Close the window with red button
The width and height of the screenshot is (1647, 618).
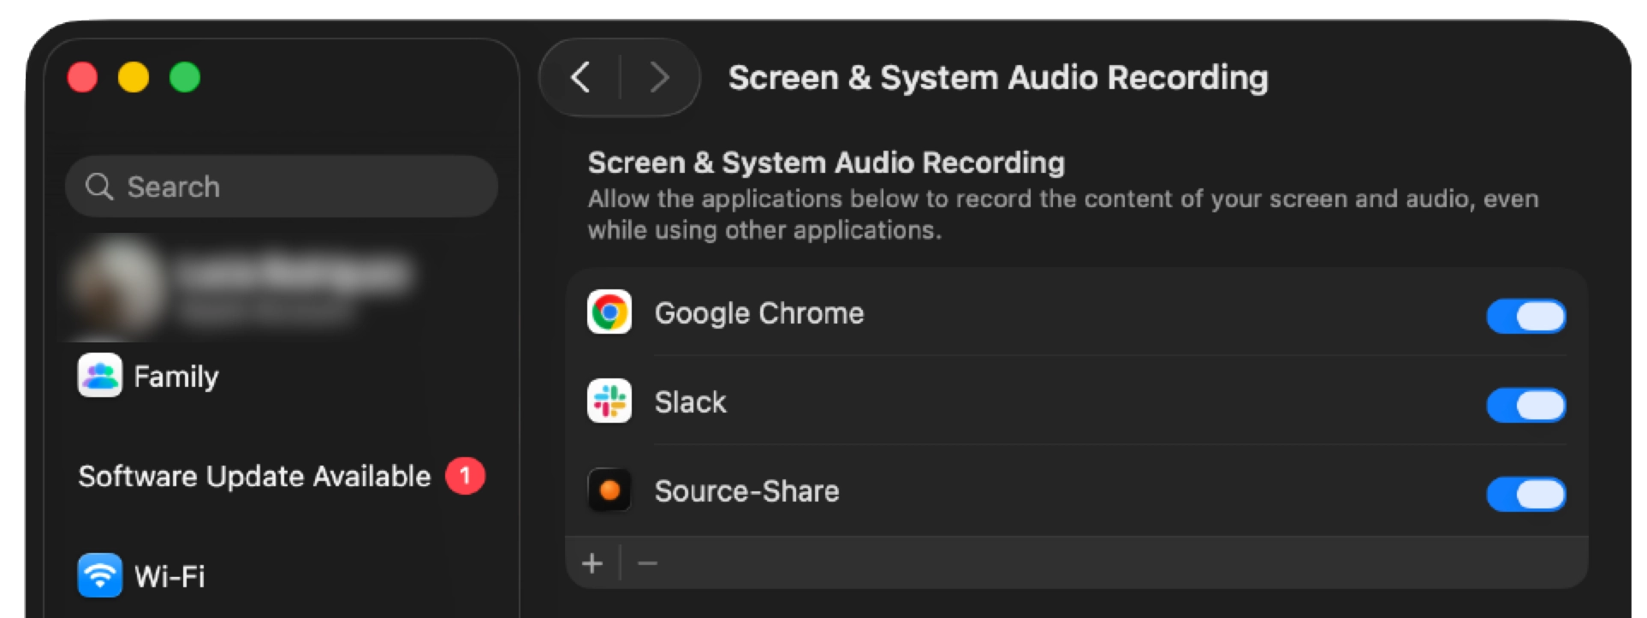coord(82,77)
